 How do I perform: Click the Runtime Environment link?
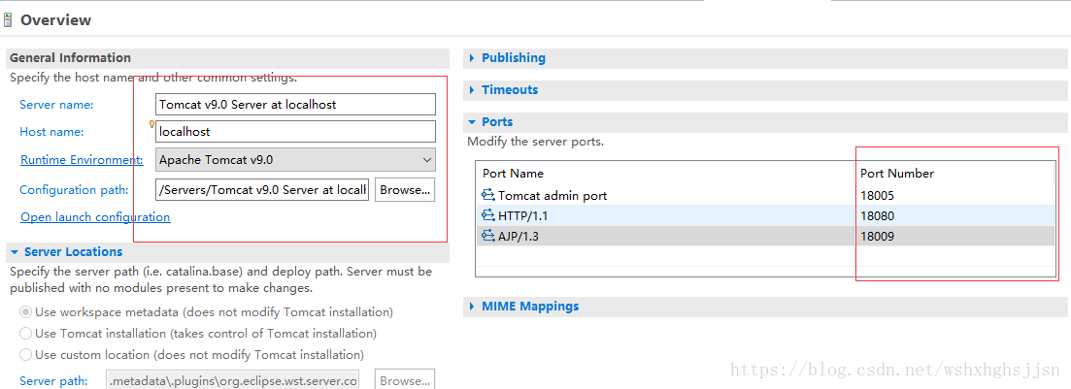tap(82, 160)
